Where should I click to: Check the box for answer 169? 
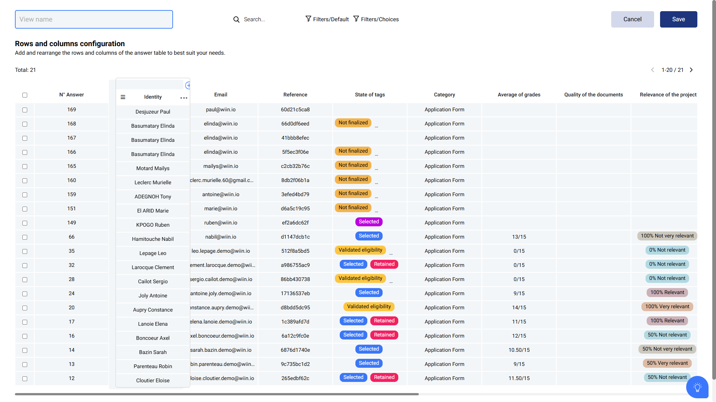pyautogui.click(x=25, y=110)
